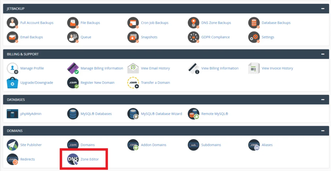Open the Manage Profile link
The width and height of the screenshot is (331, 171).
[32, 68]
